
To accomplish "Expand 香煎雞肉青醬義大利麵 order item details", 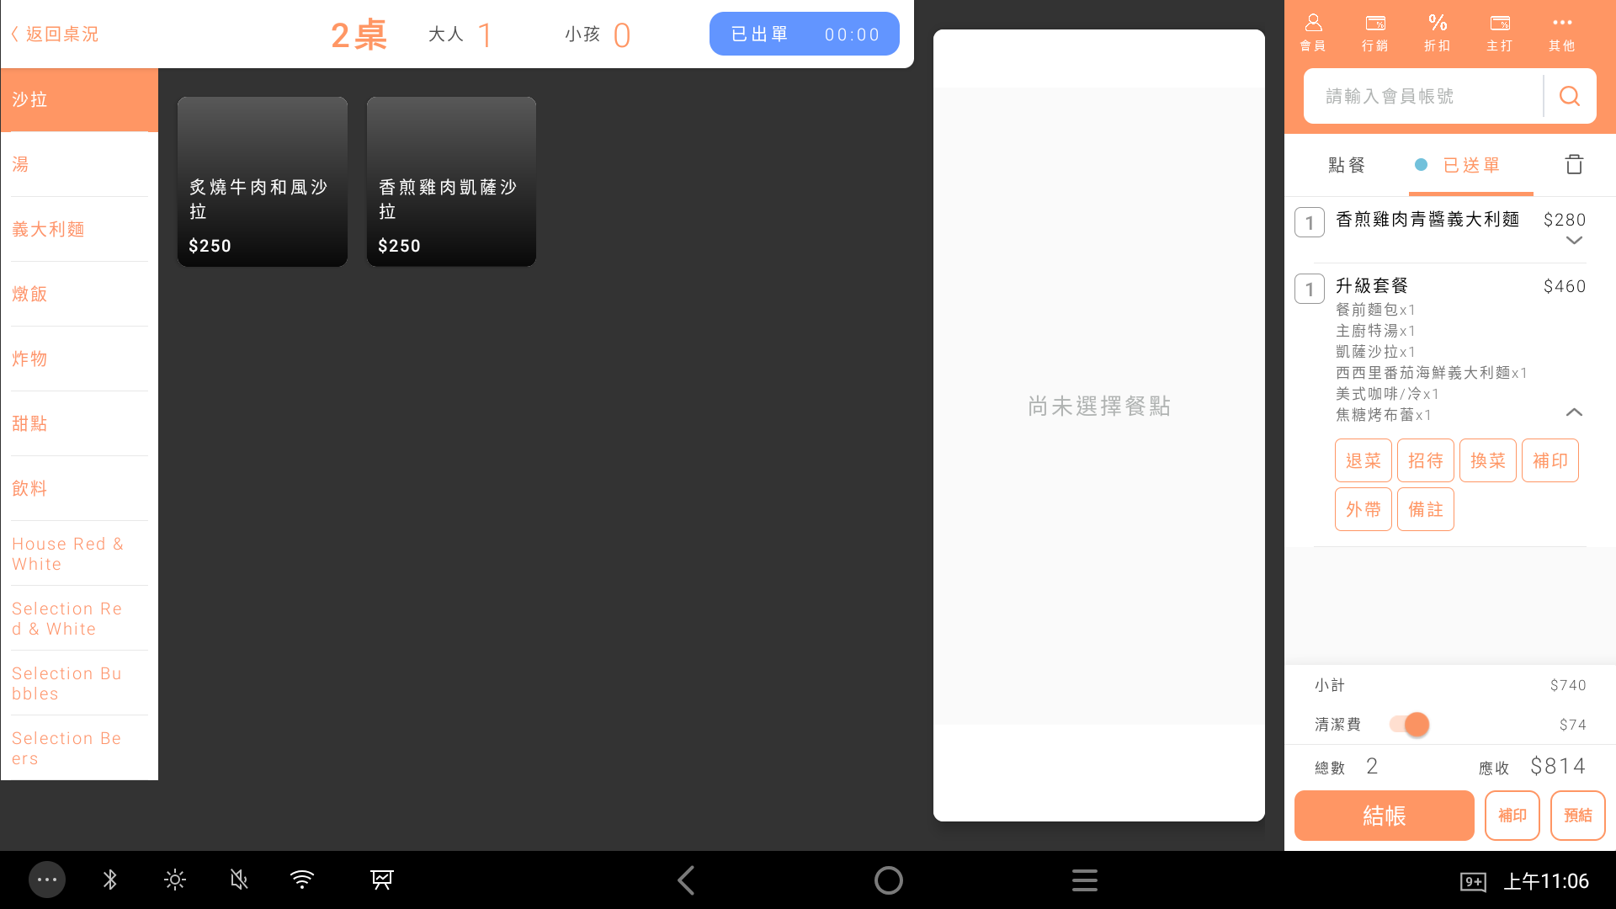I will tap(1574, 241).
